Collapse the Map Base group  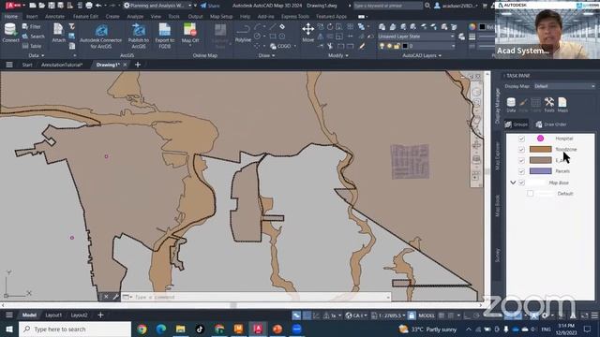click(513, 183)
